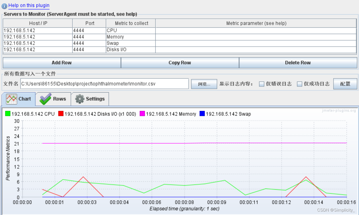Click the Metric parameter cell in Memory row
This screenshot has height=215, width=359.
(256, 37)
